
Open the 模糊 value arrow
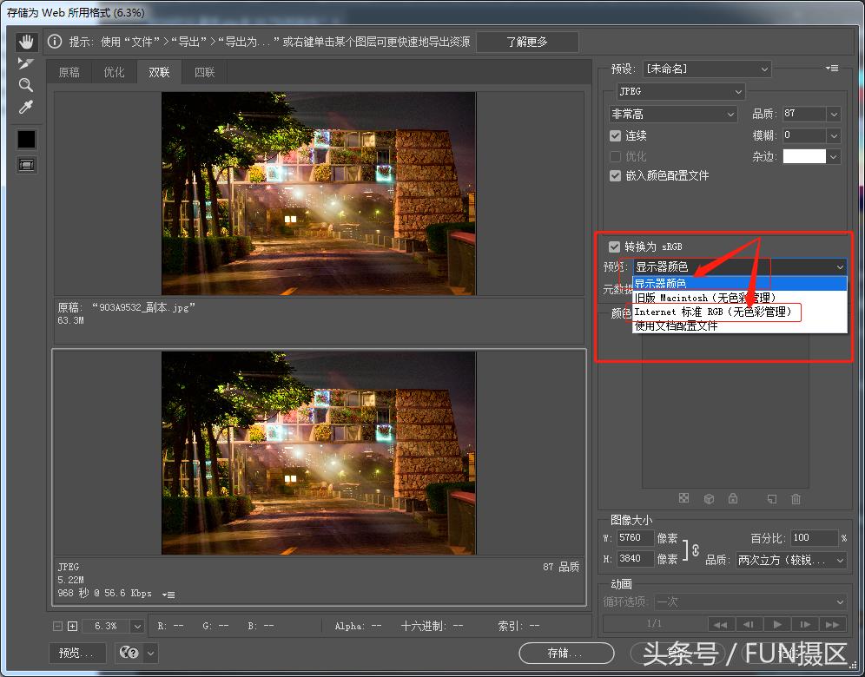click(834, 135)
